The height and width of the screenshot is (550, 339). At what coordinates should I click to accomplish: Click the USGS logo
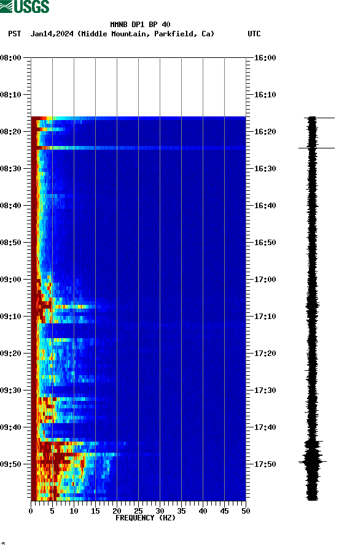25,6
